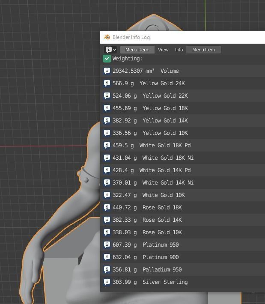Select the 455.69 g Yellow Gold 18K line
265x304 pixels.
183,108
